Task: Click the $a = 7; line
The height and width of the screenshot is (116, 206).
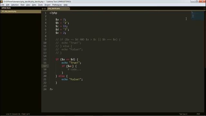Action: tap(61, 20)
